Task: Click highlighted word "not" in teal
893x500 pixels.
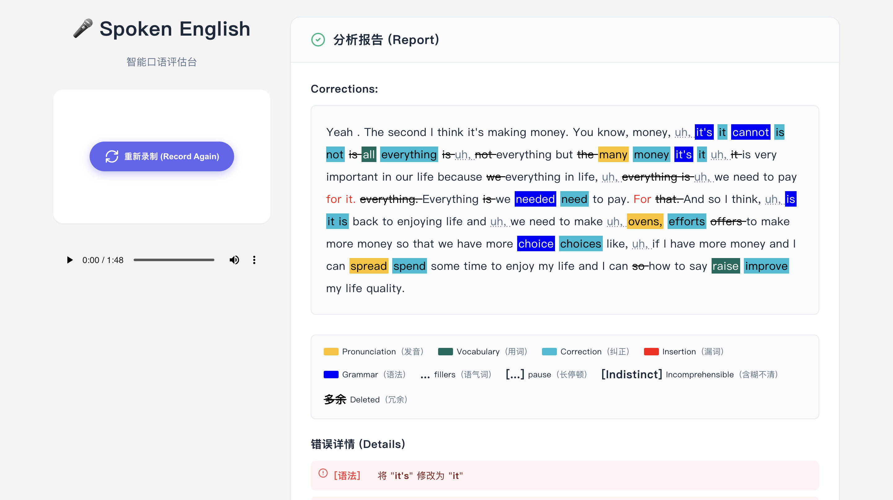Action: (335, 154)
